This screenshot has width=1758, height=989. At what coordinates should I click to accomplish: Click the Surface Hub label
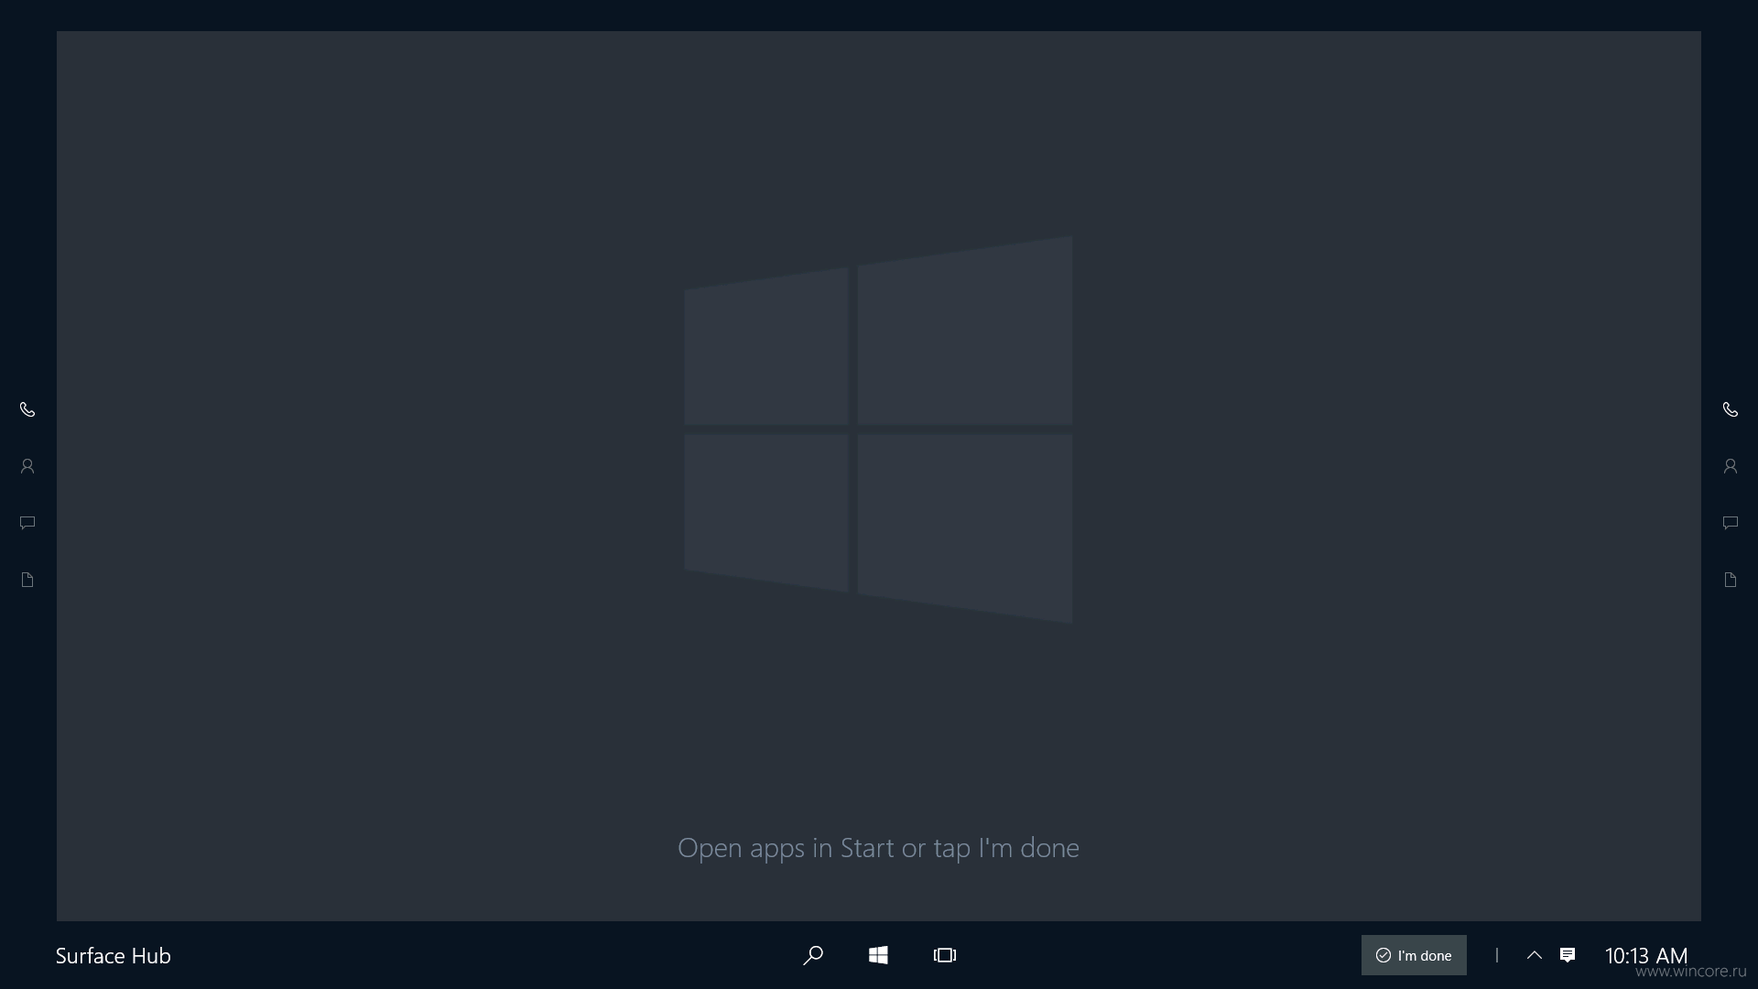114,956
